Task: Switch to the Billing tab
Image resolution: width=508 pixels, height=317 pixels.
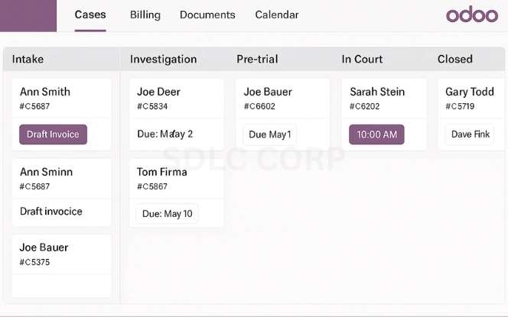Action: [145, 15]
